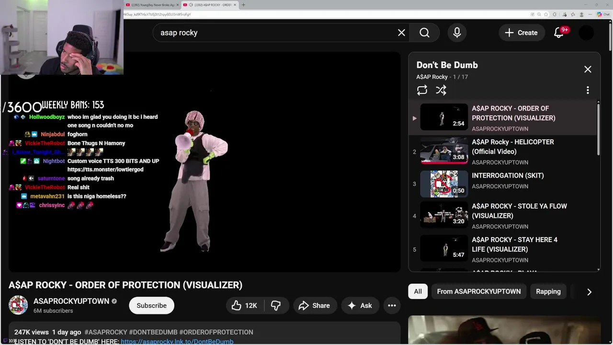
Task: Open the notifications bell
Action: pos(559,33)
